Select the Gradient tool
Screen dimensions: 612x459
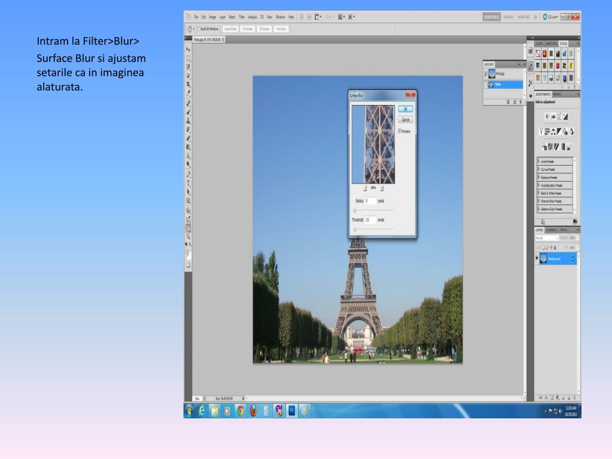coord(188,147)
